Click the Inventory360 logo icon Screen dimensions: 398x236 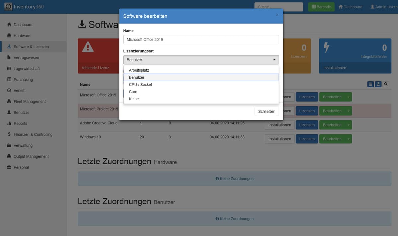pyautogui.click(x=8, y=7)
